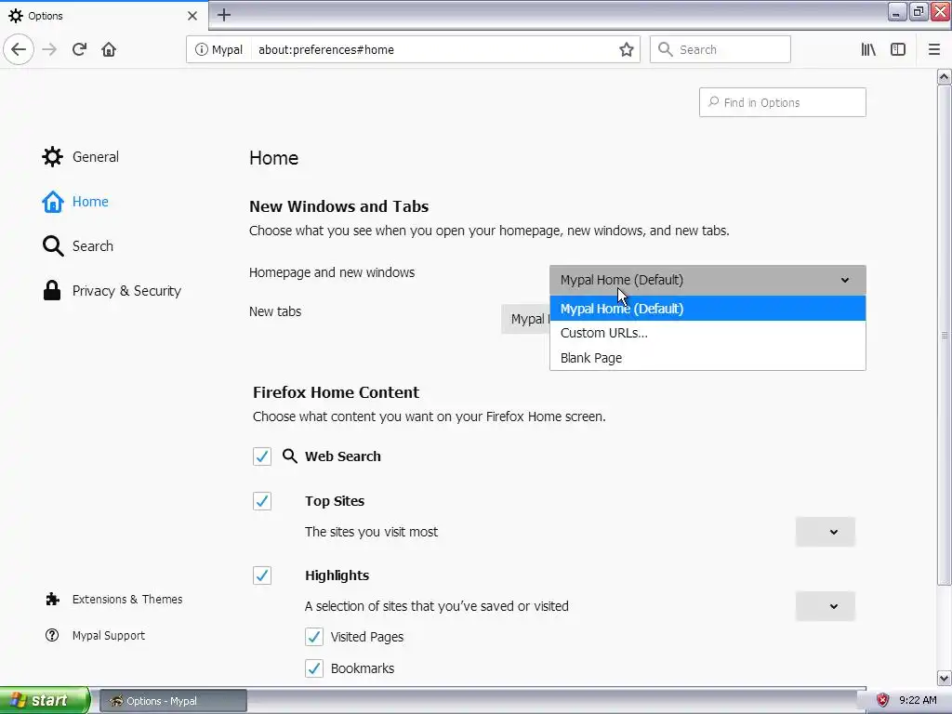The width and height of the screenshot is (952, 714).
Task: Click the Web Search magnifier icon
Action: click(x=290, y=456)
